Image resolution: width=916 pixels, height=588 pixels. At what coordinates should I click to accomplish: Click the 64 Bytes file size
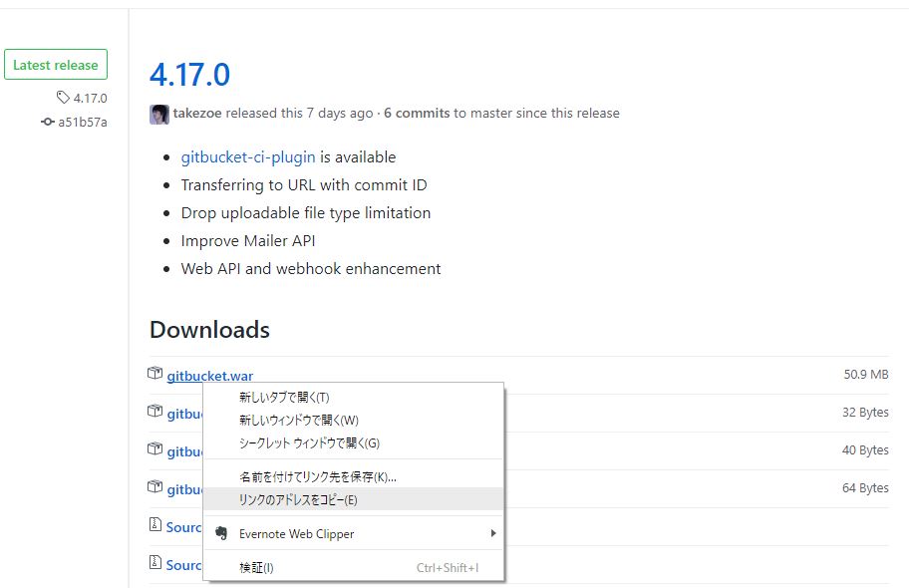tap(865, 488)
